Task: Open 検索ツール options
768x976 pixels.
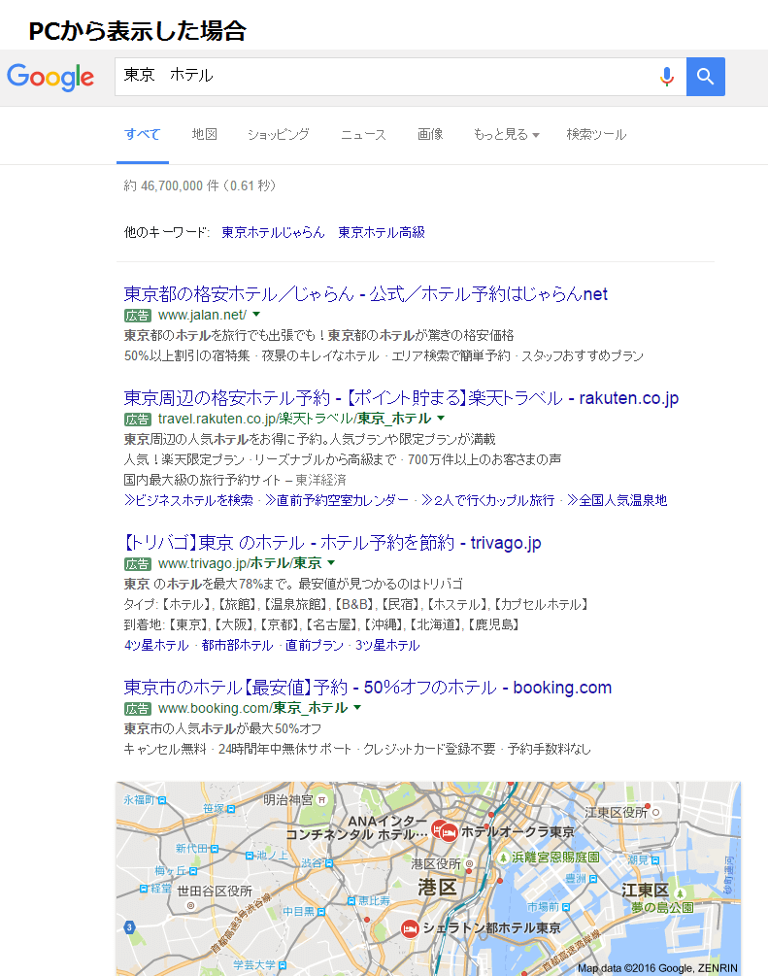Action: [x=596, y=134]
